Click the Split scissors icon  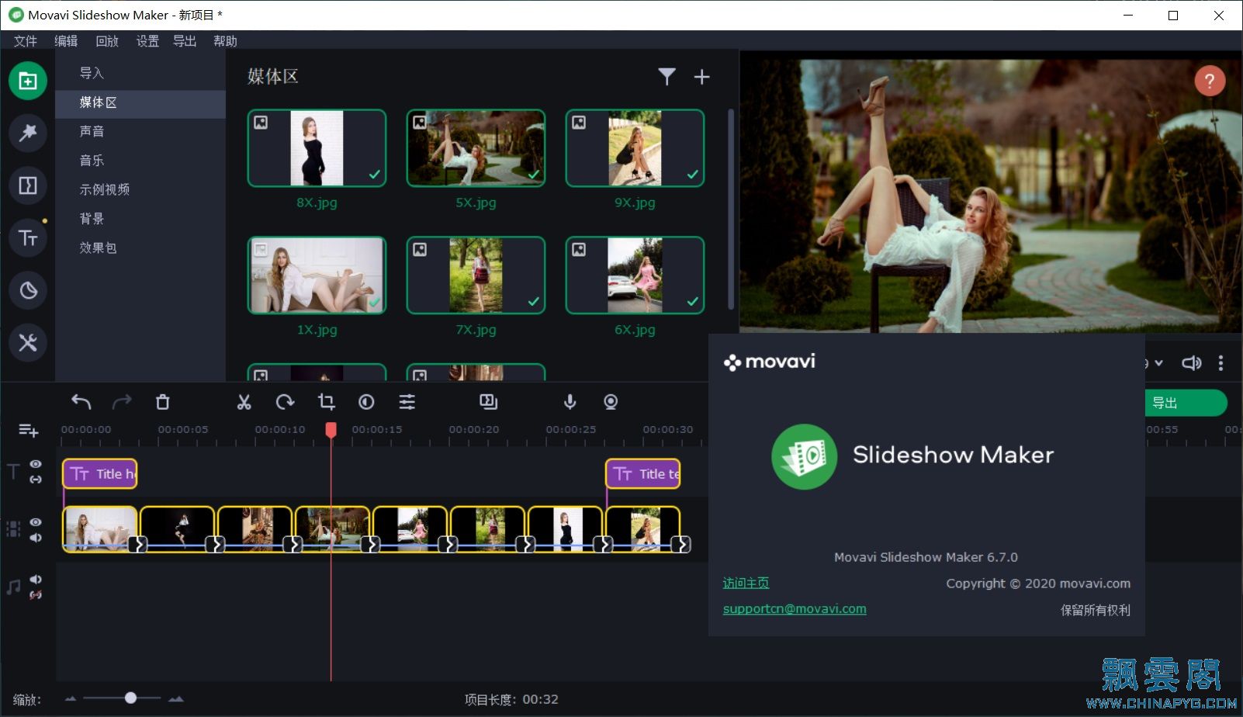coord(244,402)
